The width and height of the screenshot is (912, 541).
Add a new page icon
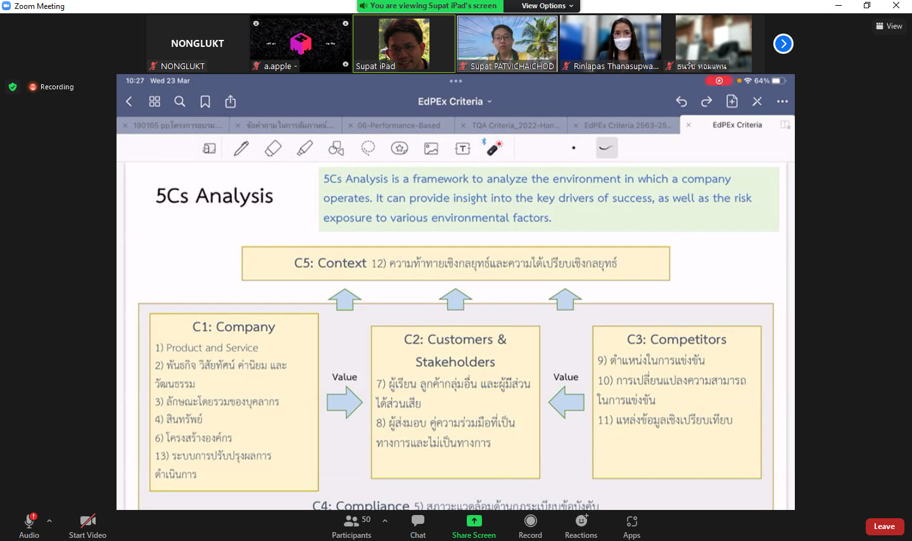click(x=732, y=101)
